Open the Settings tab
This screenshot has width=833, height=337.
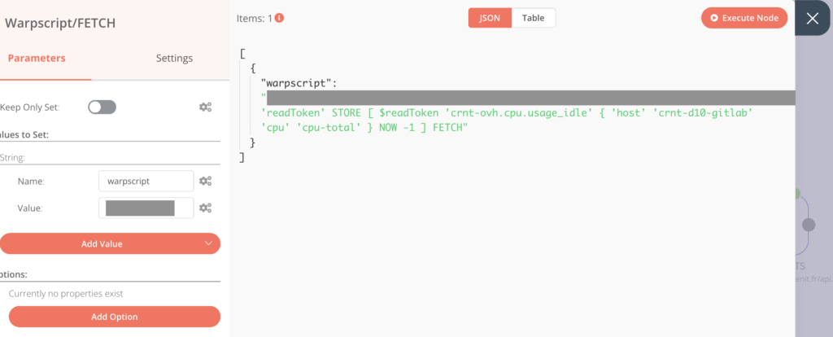[x=174, y=58]
